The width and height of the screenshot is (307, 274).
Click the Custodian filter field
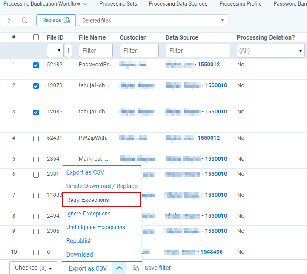(x=139, y=51)
